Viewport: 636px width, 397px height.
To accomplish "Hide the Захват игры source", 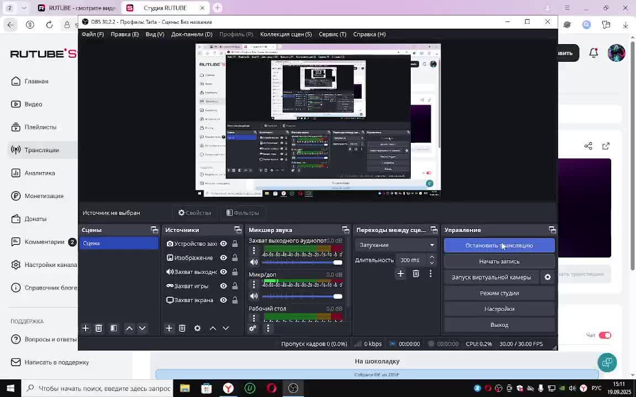I will [224, 286].
